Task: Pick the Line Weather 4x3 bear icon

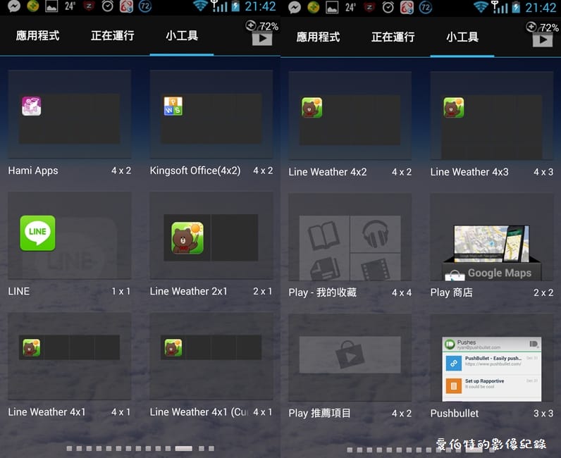Action: (x=454, y=107)
